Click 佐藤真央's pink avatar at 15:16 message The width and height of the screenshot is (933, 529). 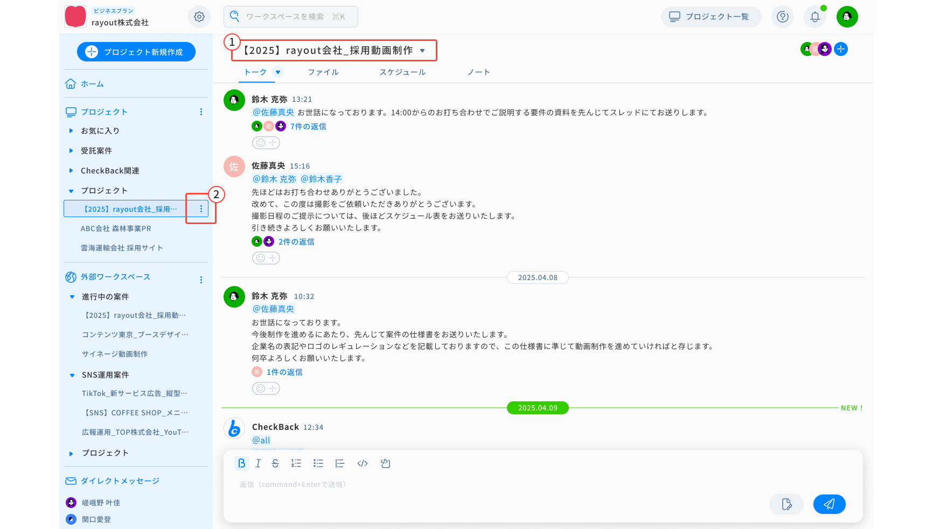pyautogui.click(x=234, y=167)
